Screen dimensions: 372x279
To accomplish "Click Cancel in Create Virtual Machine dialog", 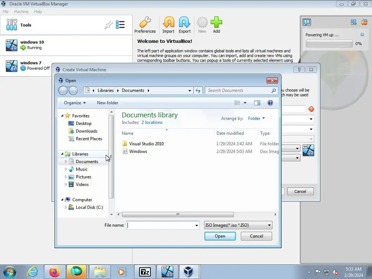I will (300, 191).
